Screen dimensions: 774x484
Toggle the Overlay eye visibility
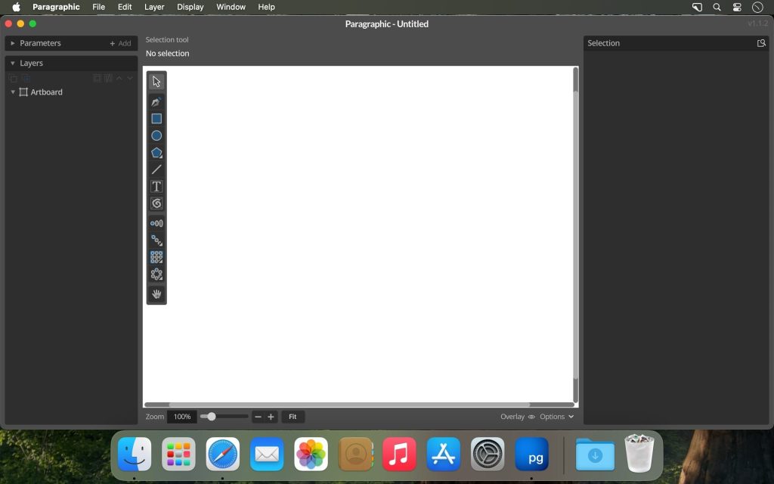point(531,417)
